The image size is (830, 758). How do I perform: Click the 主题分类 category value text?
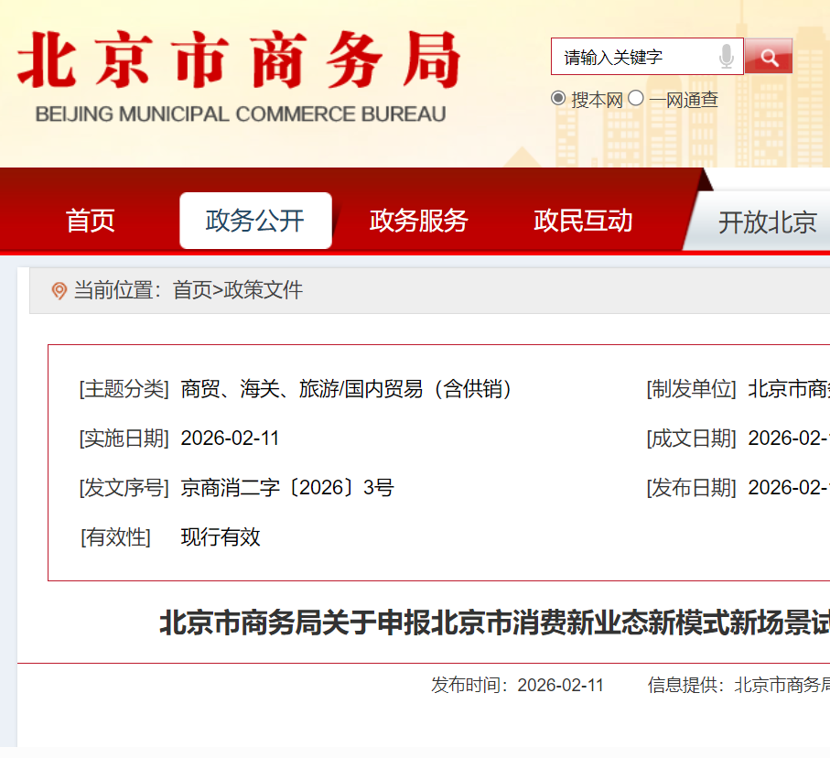pyautogui.click(x=348, y=389)
